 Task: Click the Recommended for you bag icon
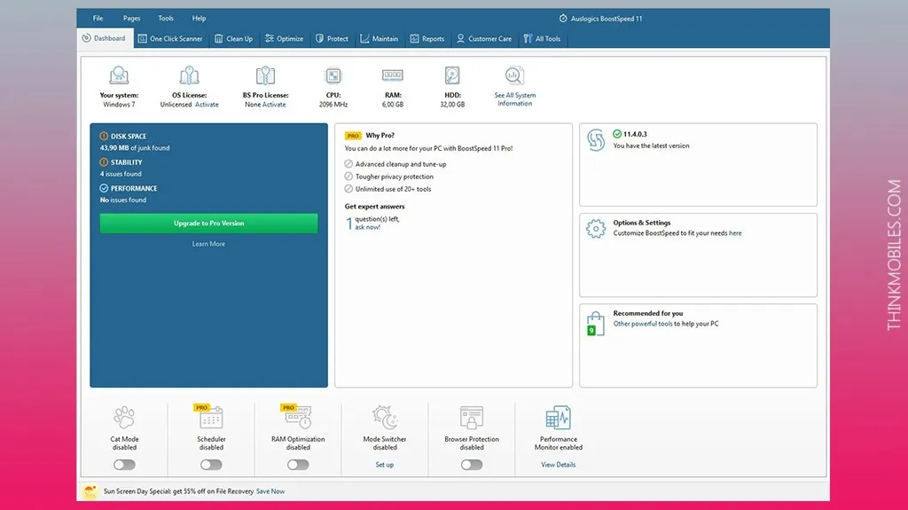point(596,323)
